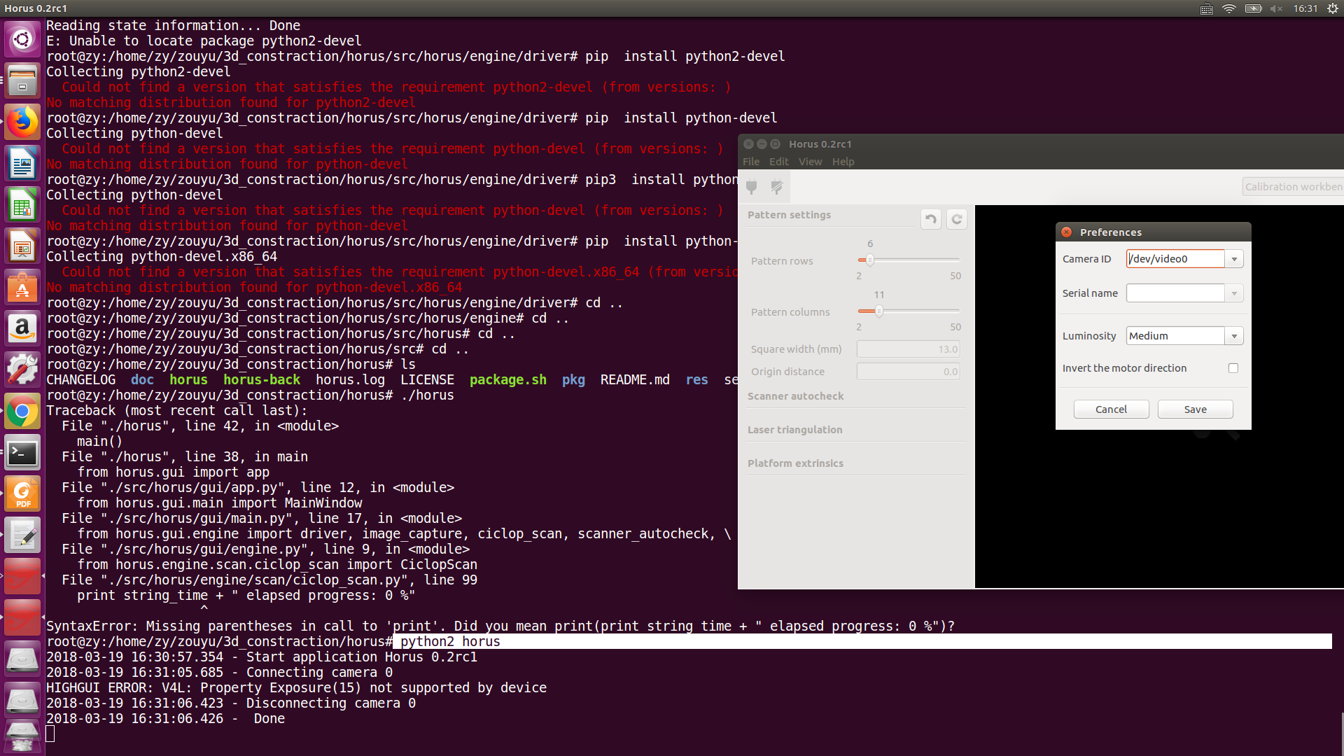Click the undo arrow in Pattern settings
This screenshot has height=756, width=1344.
[931, 219]
